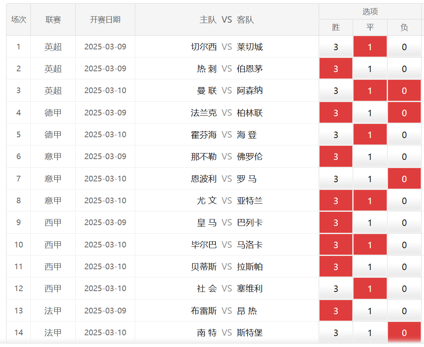This screenshot has height=347, width=424.
Task: Select draw option 1 for 那不勒 VS 佛罗伦
Action: click(x=370, y=156)
